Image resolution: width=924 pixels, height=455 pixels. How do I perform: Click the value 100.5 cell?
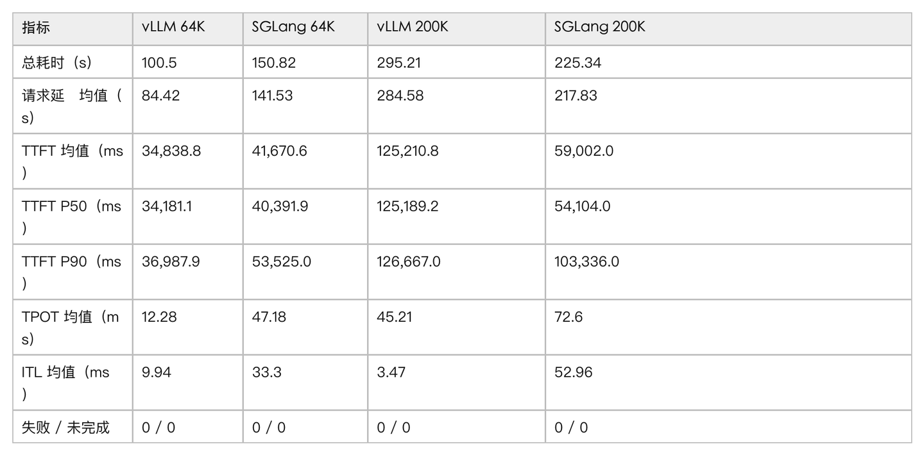(x=187, y=62)
